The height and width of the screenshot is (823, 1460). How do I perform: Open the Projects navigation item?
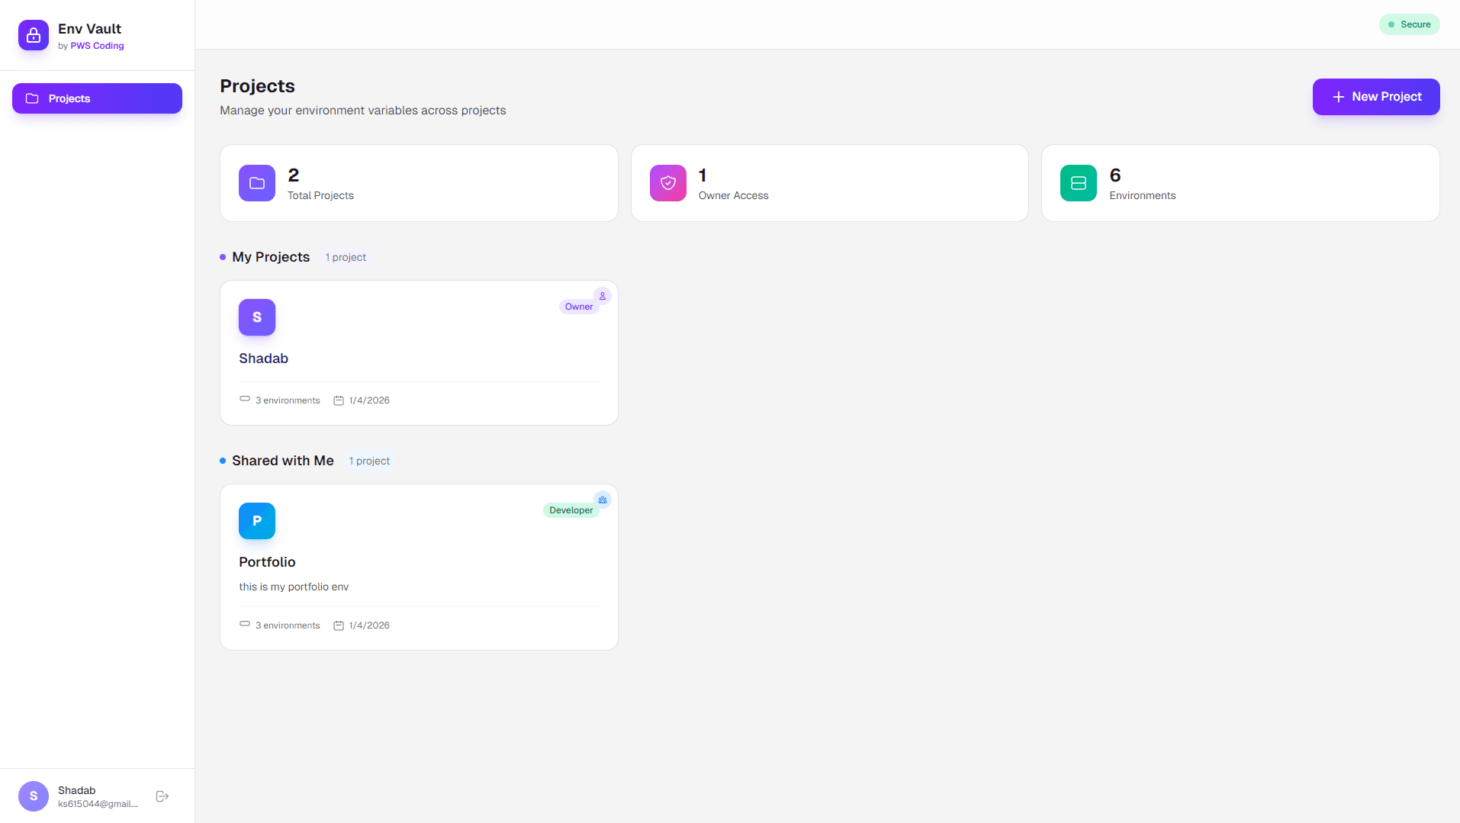[96, 98]
